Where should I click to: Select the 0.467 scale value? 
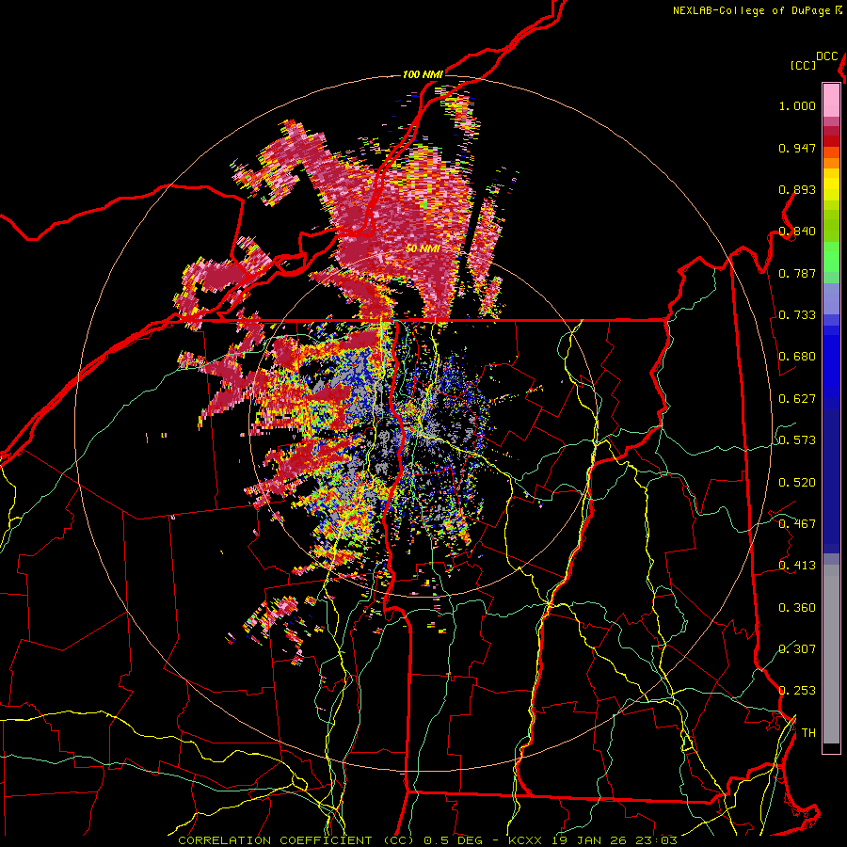click(x=797, y=524)
